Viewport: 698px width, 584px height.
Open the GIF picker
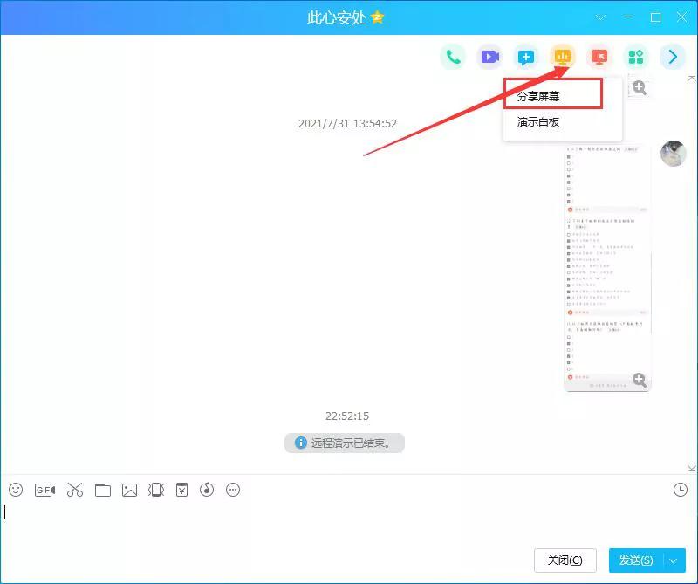pyautogui.click(x=43, y=490)
